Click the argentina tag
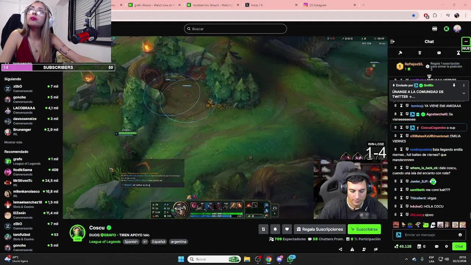This screenshot has width=471, height=265. point(178,242)
